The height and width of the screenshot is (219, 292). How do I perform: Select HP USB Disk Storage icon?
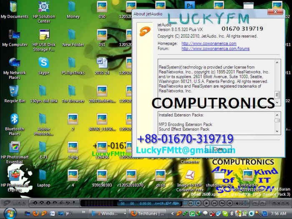pos(44,40)
